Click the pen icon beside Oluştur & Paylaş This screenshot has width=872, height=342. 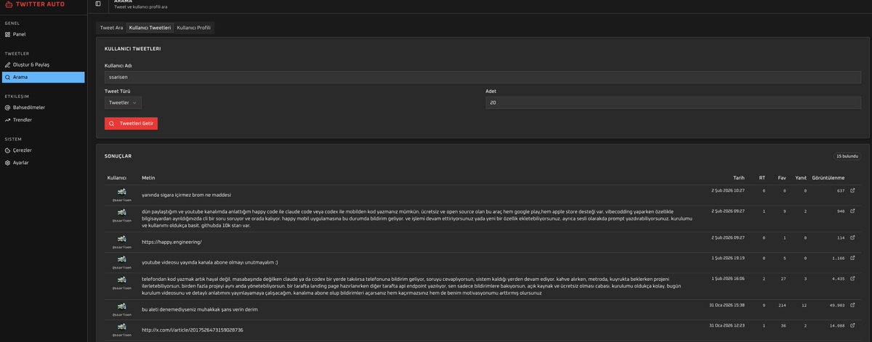(7, 65)
